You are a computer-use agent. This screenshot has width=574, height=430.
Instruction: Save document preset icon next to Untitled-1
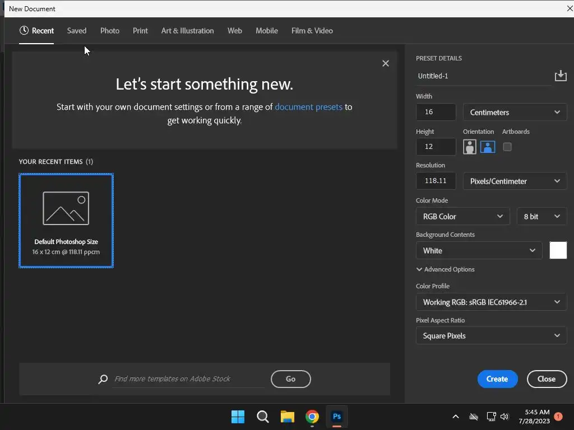click(x=561, y=76)
